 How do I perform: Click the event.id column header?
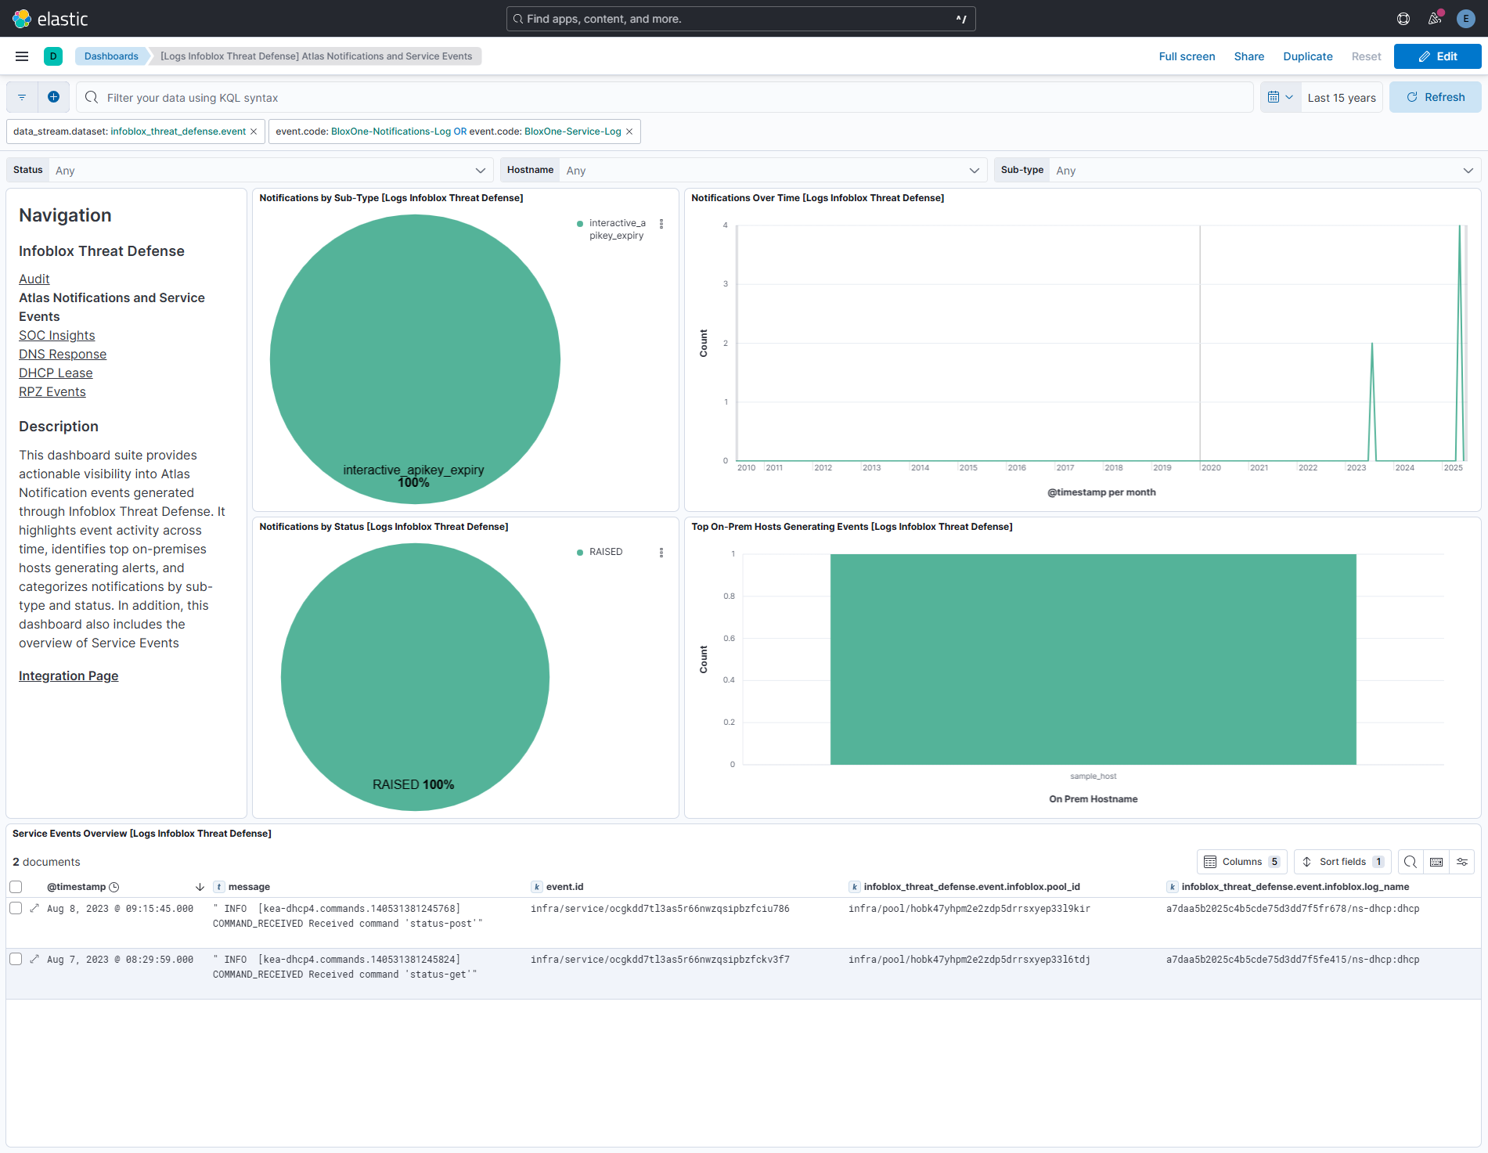pyautogui.click(x=565, y=887)
